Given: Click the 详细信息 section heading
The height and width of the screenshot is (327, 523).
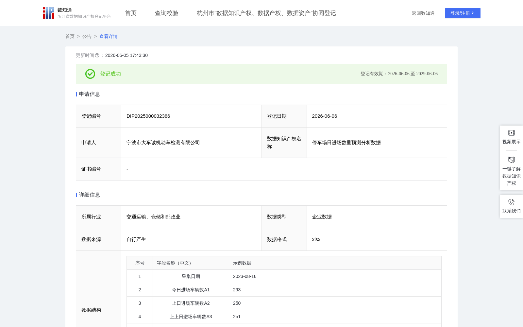Looking at the screenshot, I should (90, 195).
